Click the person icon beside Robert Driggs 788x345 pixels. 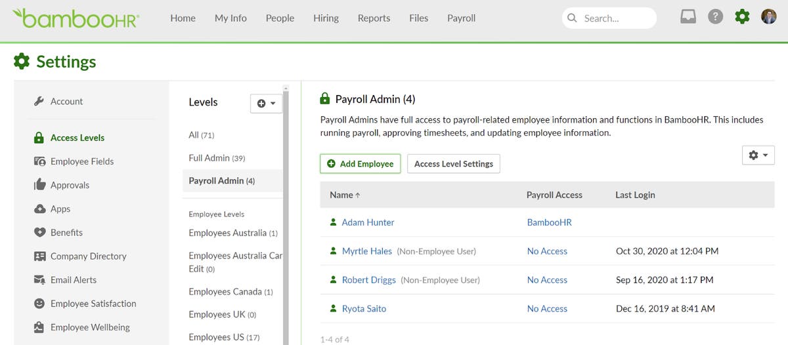pos(333,280)
